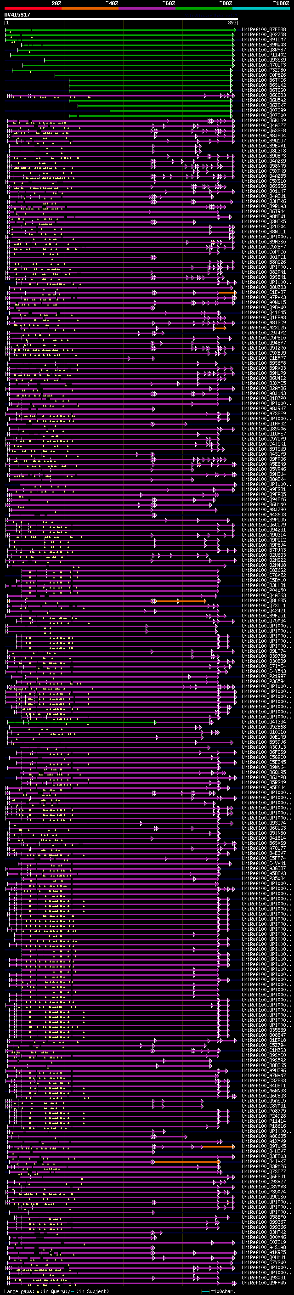294x1295 pixels.
Task: Open hit UniRef100_Q07299
Action: tap(264, 111)
